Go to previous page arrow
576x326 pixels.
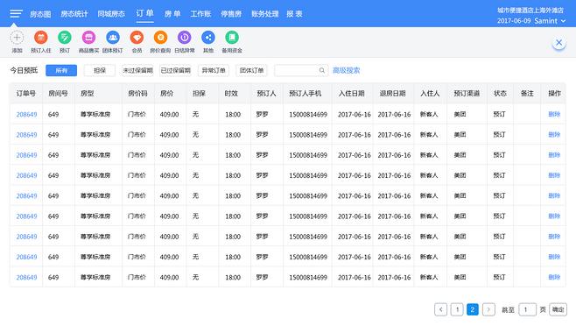(441, 309)
